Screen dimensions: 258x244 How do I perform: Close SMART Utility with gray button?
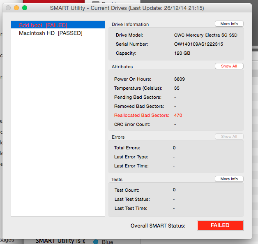click(8, 8)
